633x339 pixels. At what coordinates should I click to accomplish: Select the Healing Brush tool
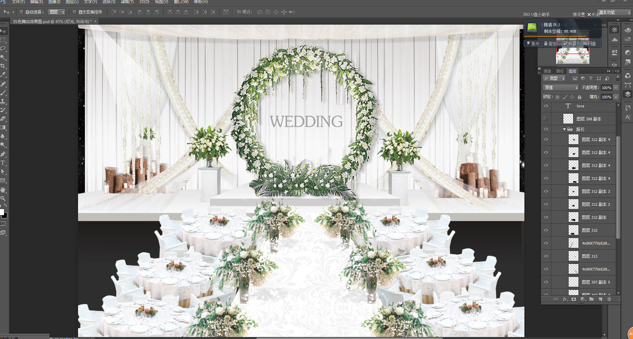(x=3, y=84)
